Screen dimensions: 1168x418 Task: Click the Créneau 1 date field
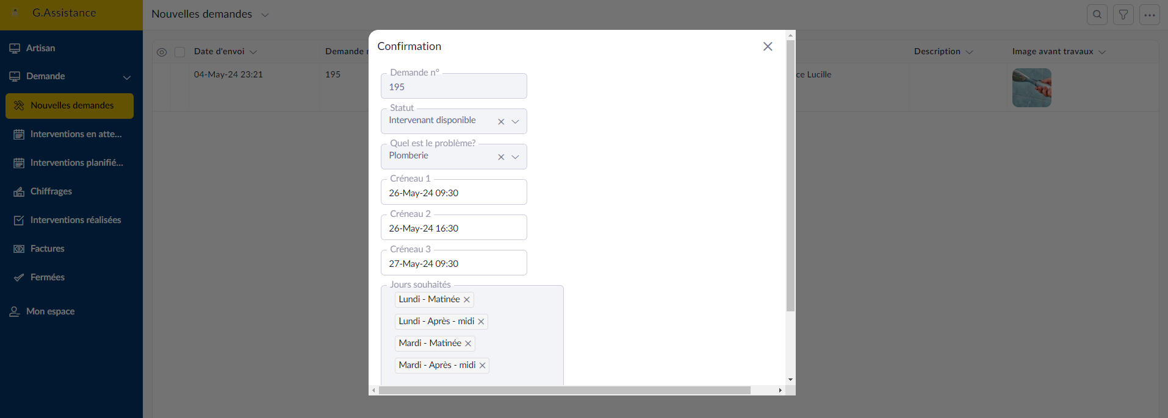point(453,193)
